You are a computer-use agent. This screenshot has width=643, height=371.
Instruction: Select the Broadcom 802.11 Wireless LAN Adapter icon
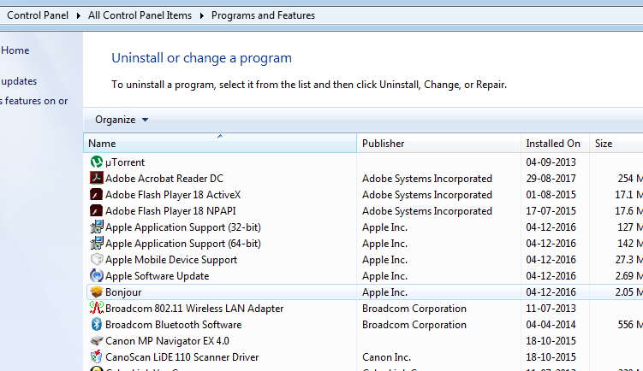tap(97, 309)
